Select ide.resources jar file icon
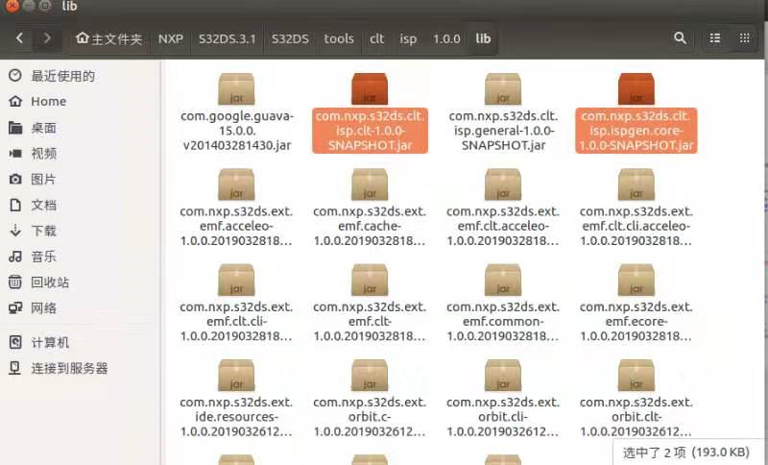Screen dimensions: 768x465 tap(236, 376)
